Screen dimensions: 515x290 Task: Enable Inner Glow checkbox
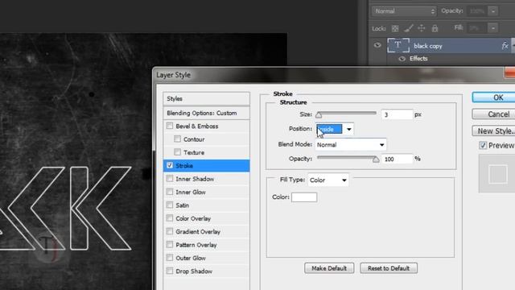point(170,192)
